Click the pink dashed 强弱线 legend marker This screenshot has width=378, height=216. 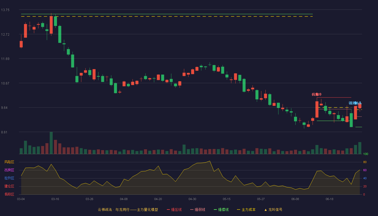pyautogui.click(x=192, y=210)
